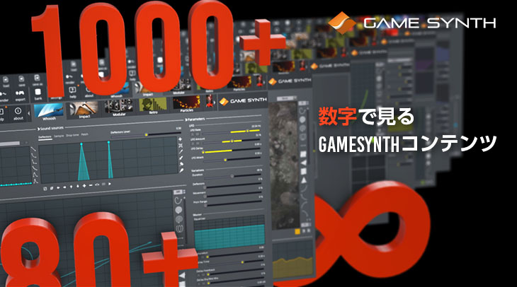Open help icon in second window toolbar
The width and height of the screenshot is (517, 287).
click(x=72, y=90)
